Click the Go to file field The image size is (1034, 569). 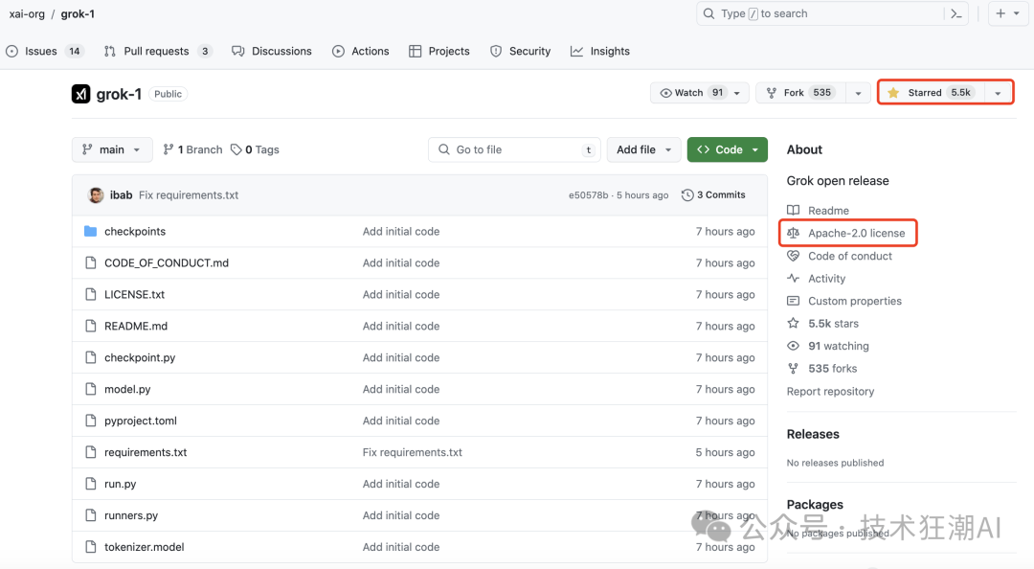point(514,149)
